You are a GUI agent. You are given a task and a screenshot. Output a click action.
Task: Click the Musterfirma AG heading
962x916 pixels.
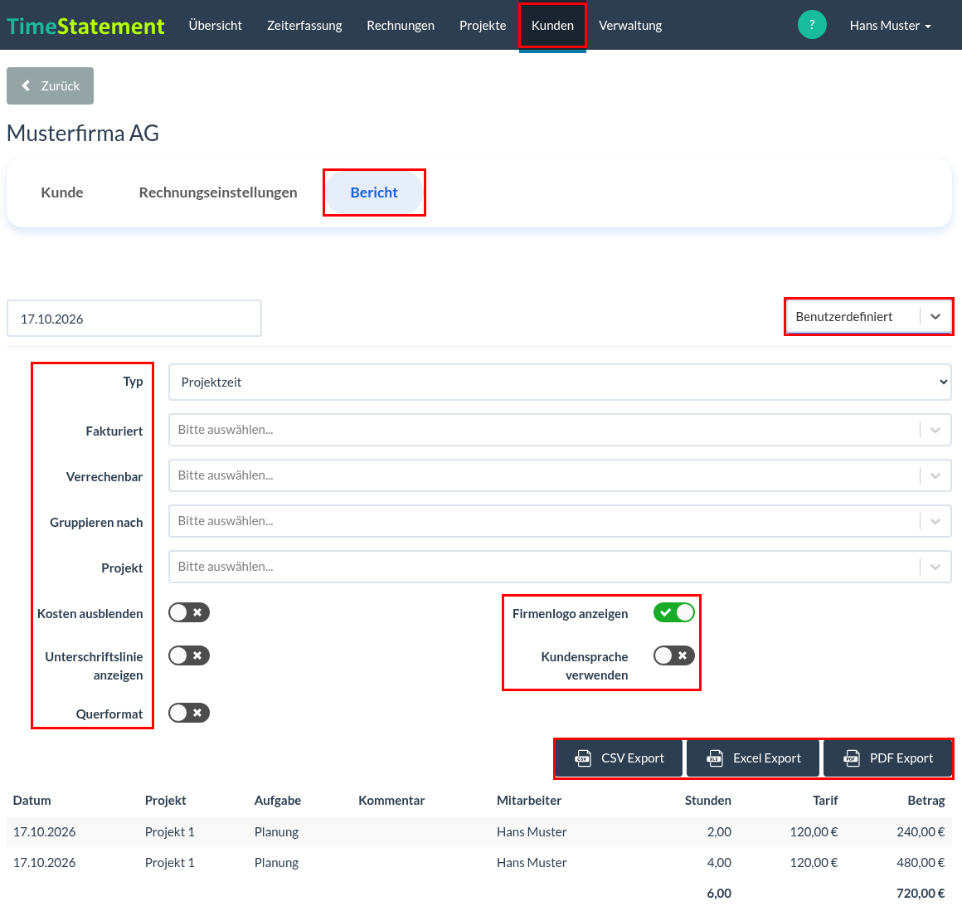(x=83, y=134)
